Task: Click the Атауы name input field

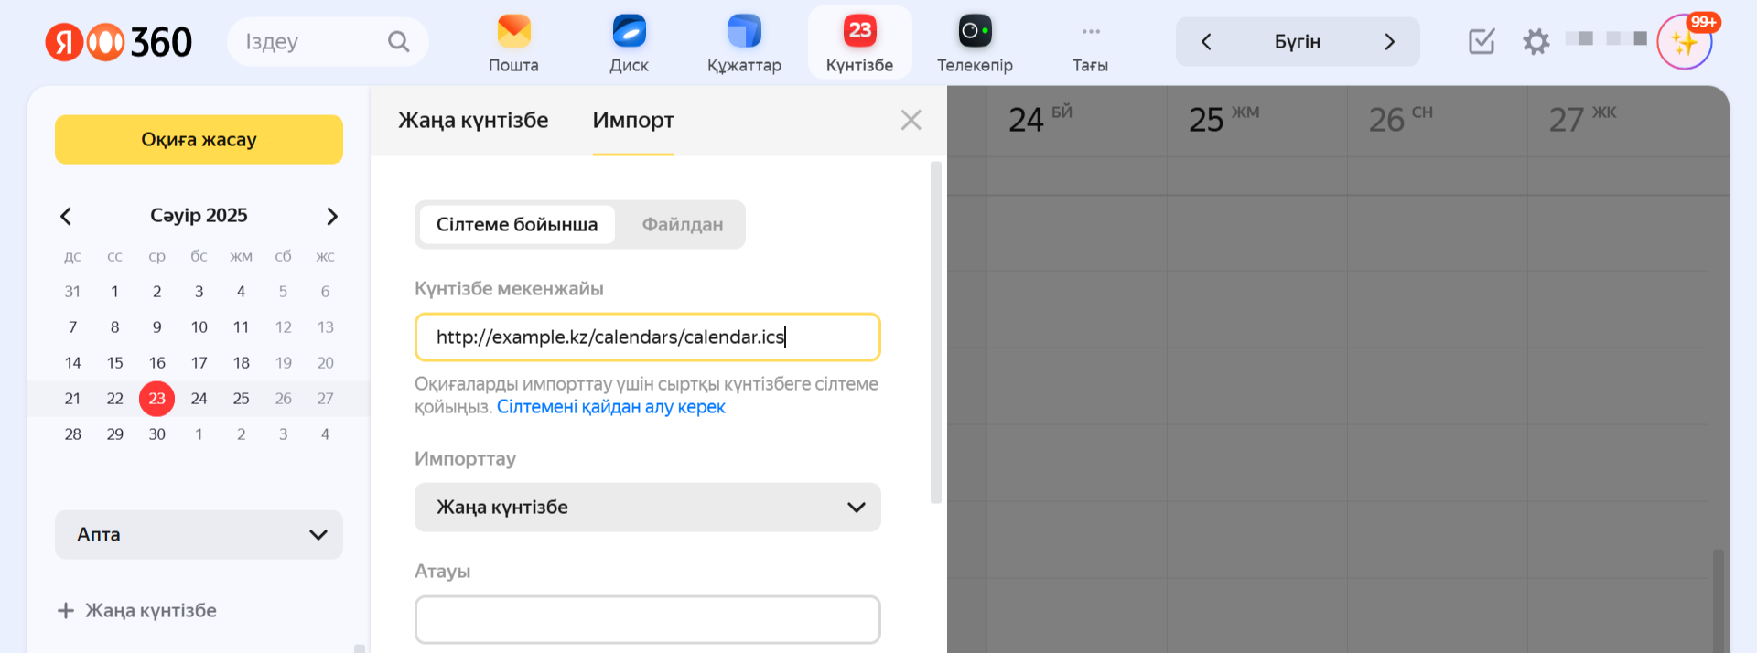Action: point(647,620)
